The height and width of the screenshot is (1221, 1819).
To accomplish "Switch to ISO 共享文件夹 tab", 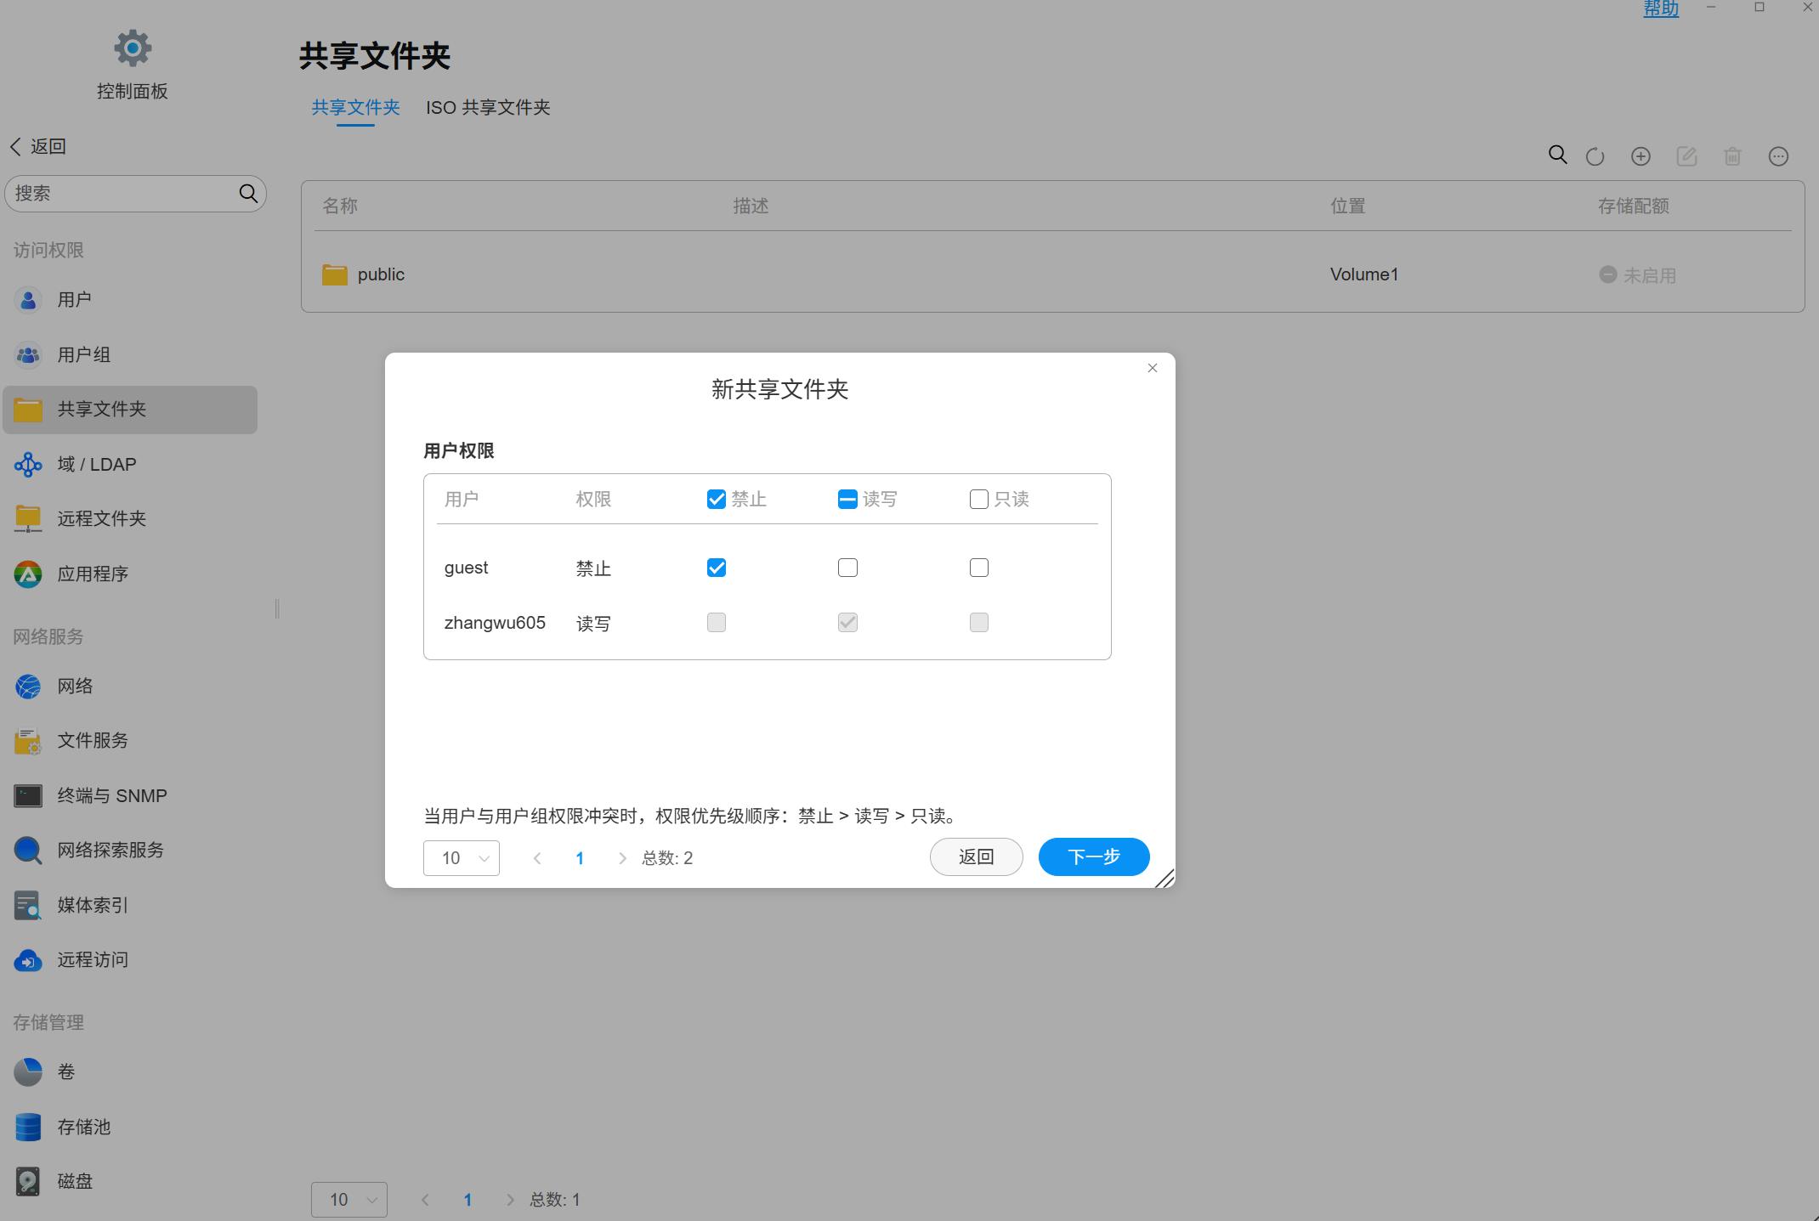I will click(x=488, y=107).
